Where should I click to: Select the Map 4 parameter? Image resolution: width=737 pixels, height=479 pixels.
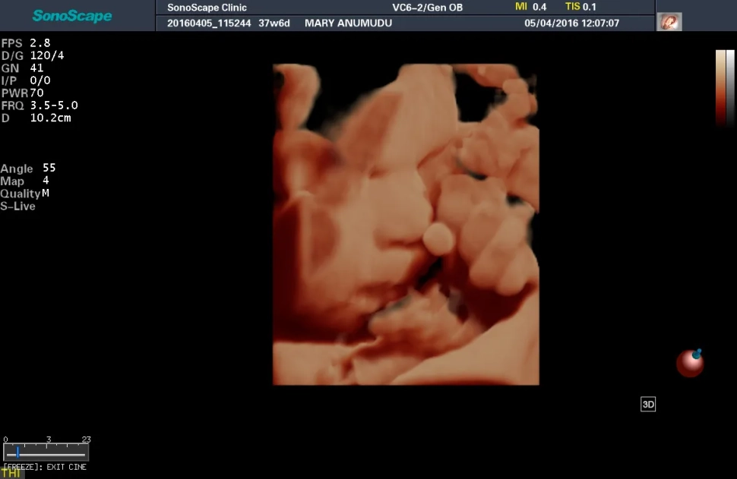coord(24,181)
